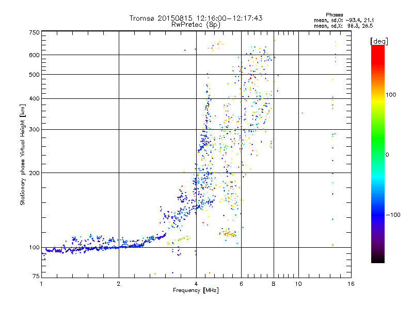Click the y-axis label '200'
The height and width of the screenshot is (309, 413).
34,173
